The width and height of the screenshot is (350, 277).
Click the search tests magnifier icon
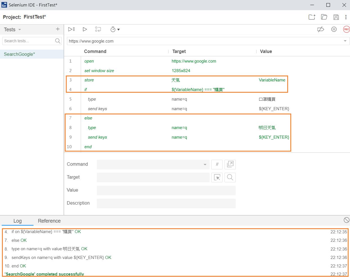point(58,41)
